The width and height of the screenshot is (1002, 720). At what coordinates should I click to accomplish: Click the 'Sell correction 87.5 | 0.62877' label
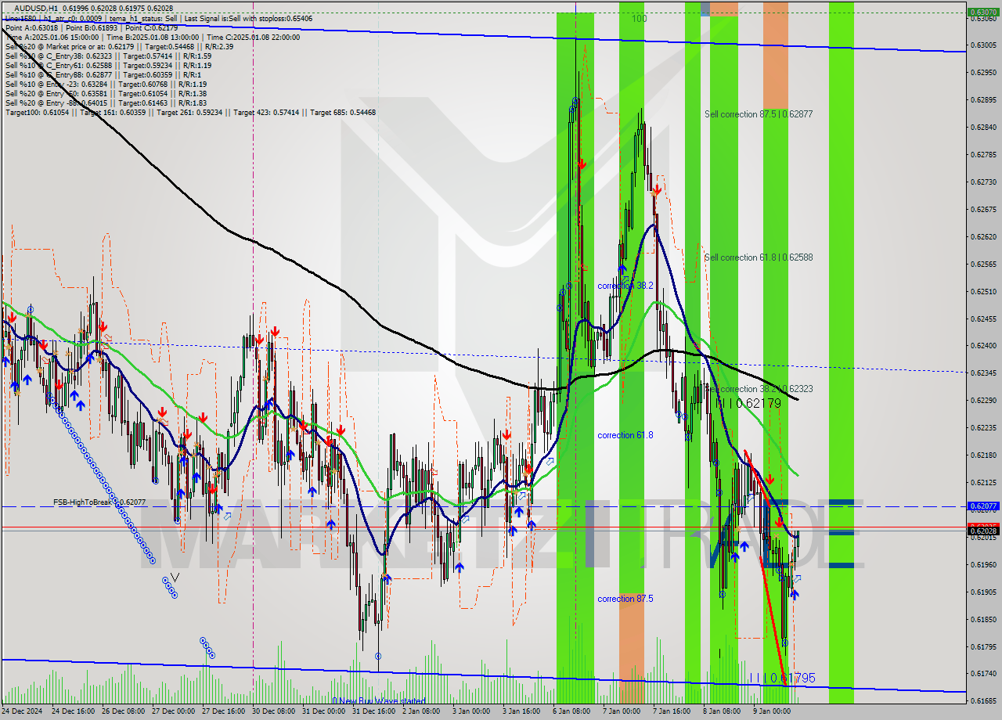tap(759, 114)
